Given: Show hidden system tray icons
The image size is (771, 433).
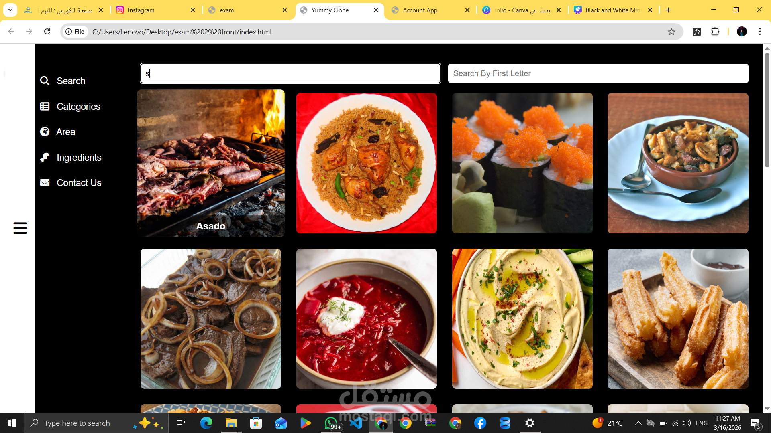Looking at the screenshot, I should (x=638, y=423).
